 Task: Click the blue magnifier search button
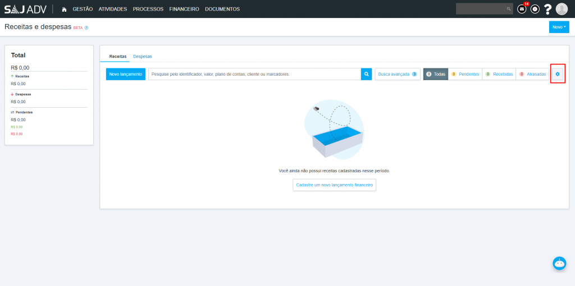pyautogui.click(x=366, y=74)
